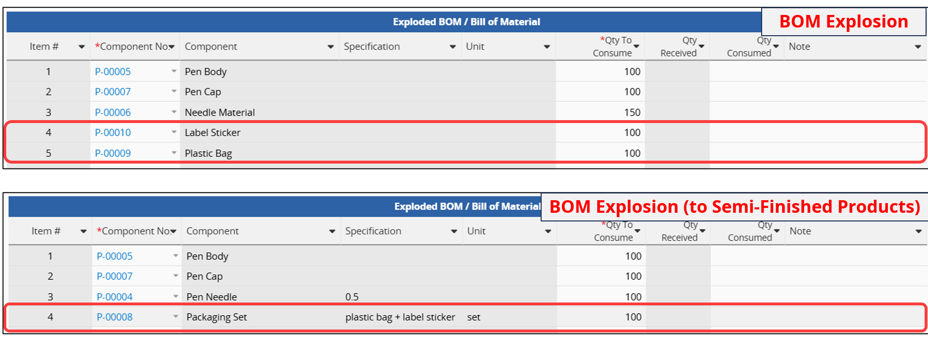The image size is (928, 344).
Task: Open Note column filter in bottom table
Action: (x=918, y=232)
